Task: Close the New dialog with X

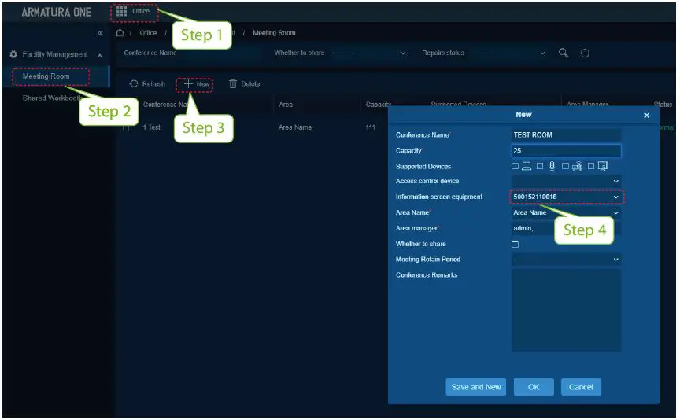Action: click(647, 116)
